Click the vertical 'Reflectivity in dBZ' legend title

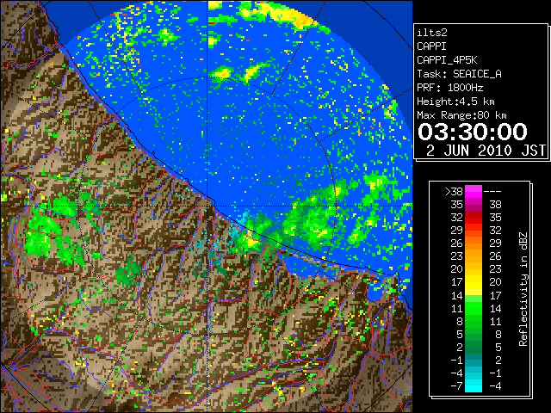(x=523, y=289)
